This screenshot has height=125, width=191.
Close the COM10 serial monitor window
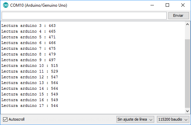(183, 5)
